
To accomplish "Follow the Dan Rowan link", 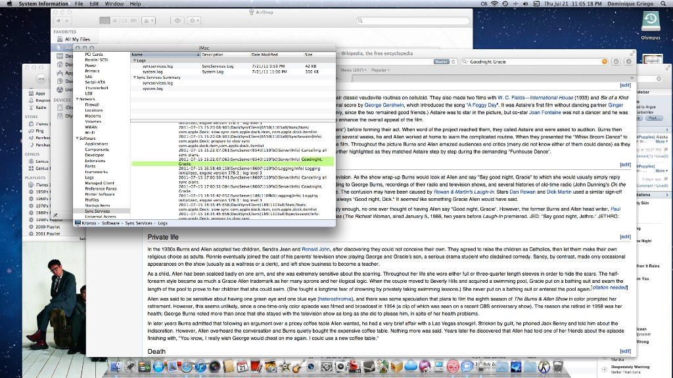I will click(522, 192).
